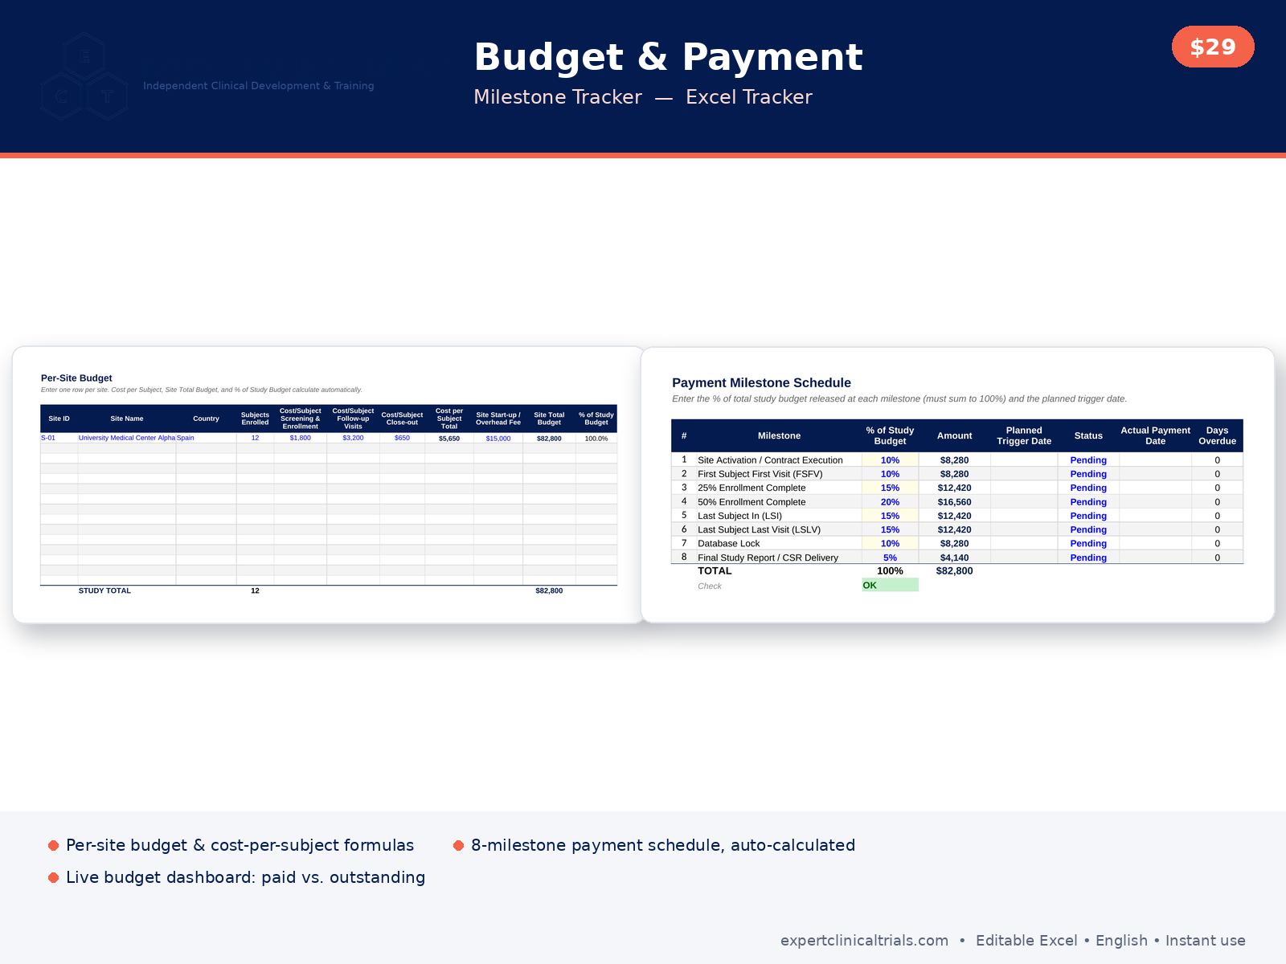Click University Medical Center Alpha cell
This screenshot has height=964, width=1286.
pos(127,438)
